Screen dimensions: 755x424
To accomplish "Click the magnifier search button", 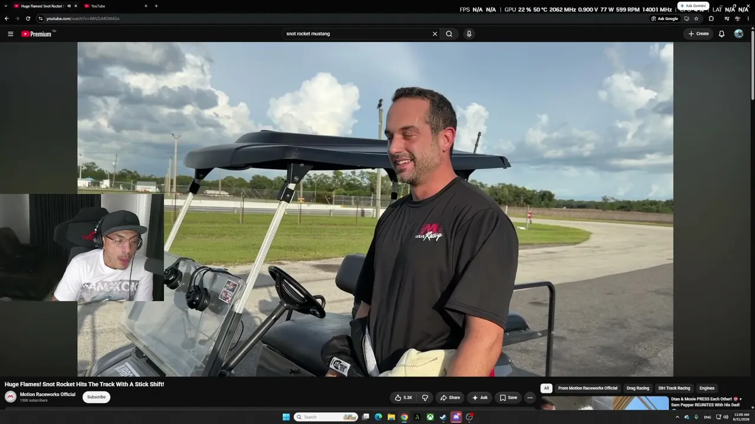I will 449,34.
